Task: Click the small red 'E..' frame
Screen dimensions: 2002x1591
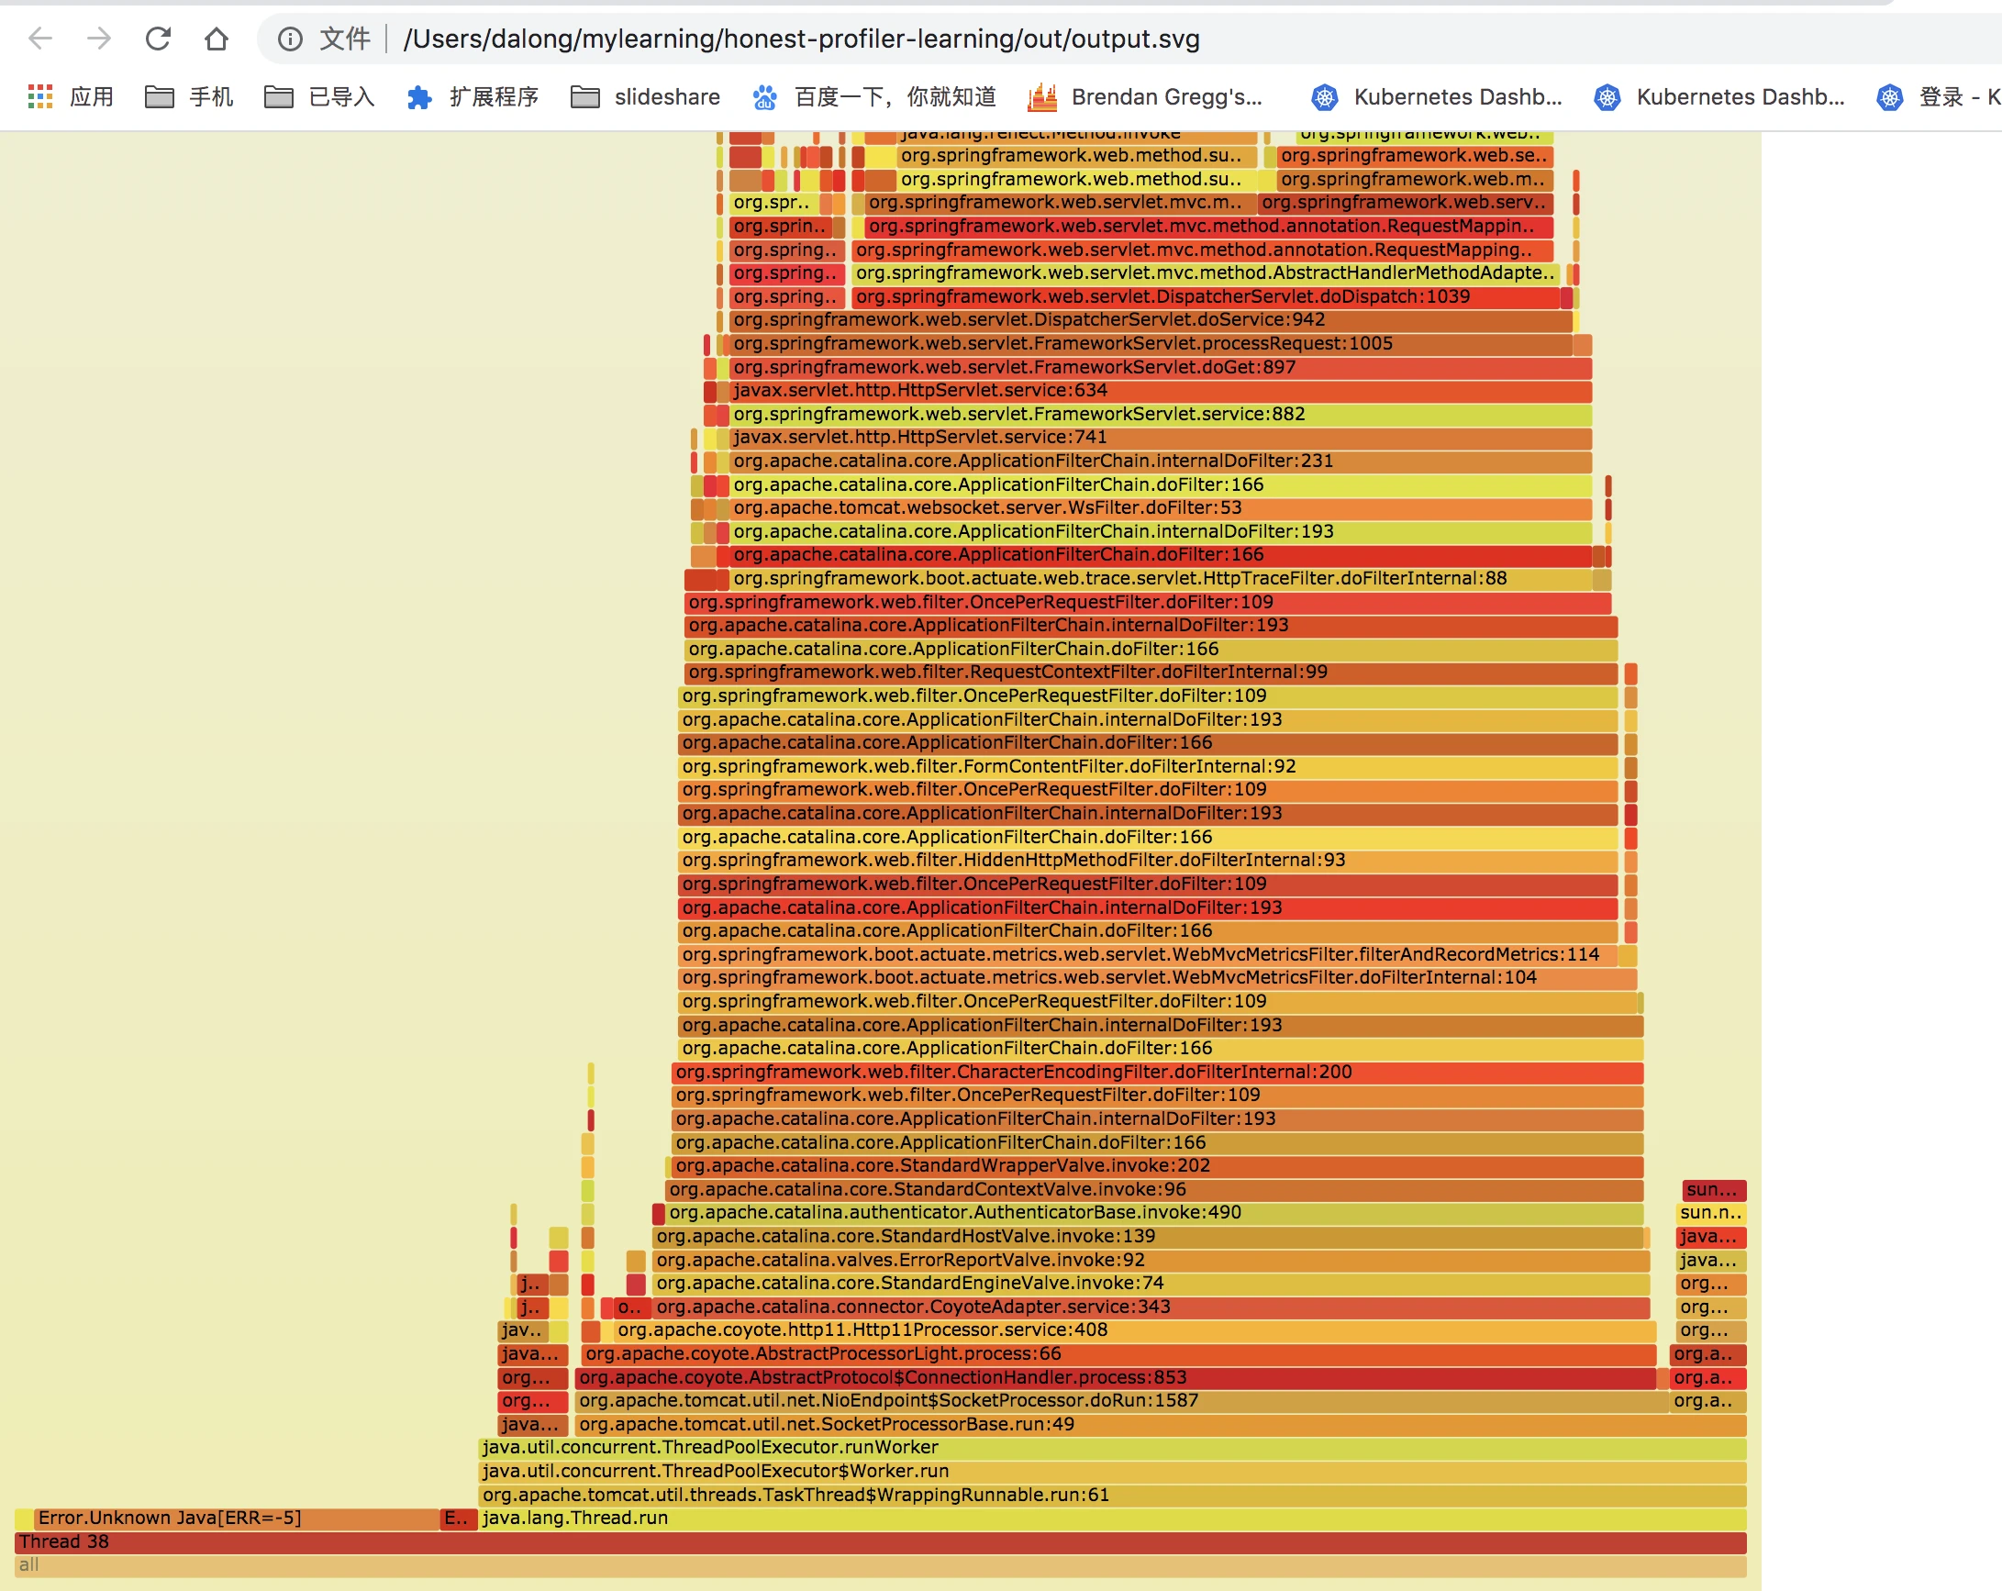Action: [458, 1519]
